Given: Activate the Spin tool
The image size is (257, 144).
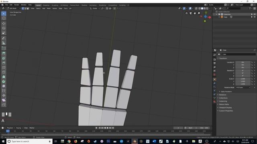Looking at the screenshot, I should tap(4, 82).
